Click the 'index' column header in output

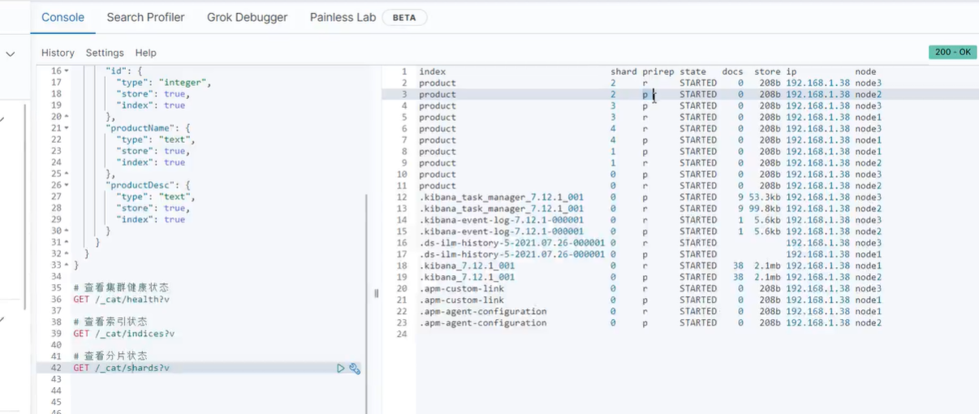(432, 71)
